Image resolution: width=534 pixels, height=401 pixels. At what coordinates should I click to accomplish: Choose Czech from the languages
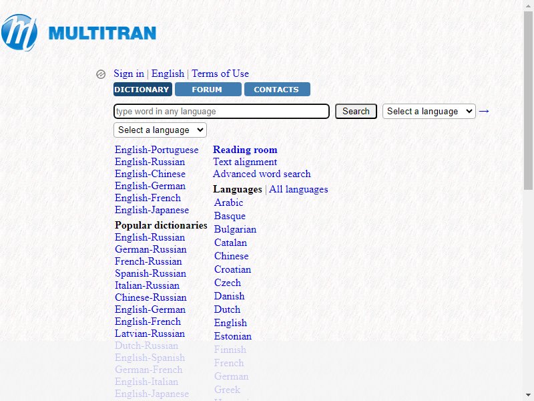tap(228, 283)
